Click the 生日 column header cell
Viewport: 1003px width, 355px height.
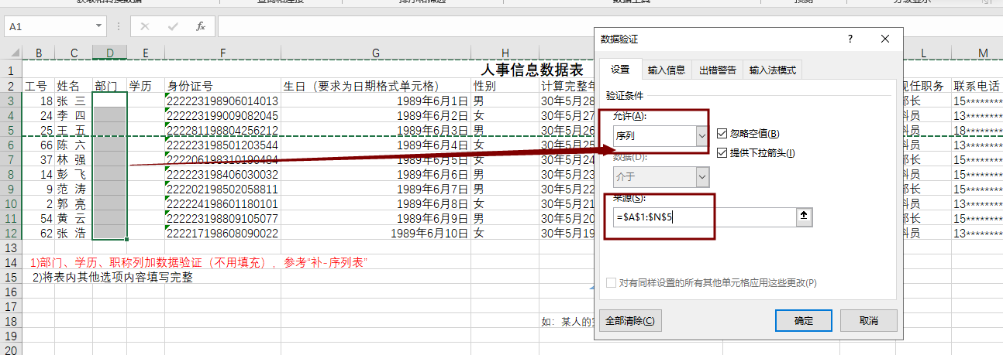[x=376, y=86]
